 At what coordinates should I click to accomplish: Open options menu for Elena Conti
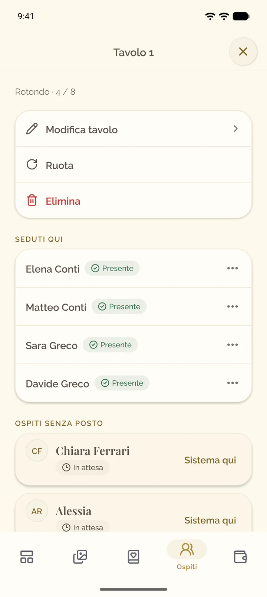coord(233,268)
